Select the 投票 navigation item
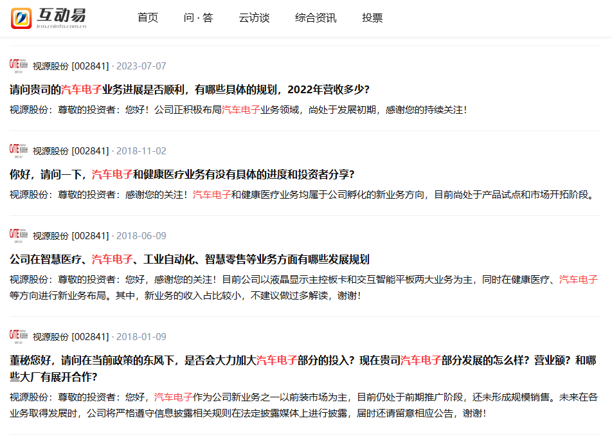The width and height of the screenshot is (612, 443). point(372,17)
